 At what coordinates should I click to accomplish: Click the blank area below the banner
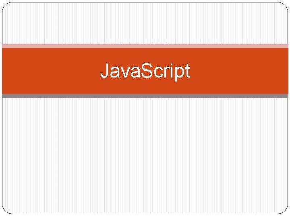tap(145, 156)
